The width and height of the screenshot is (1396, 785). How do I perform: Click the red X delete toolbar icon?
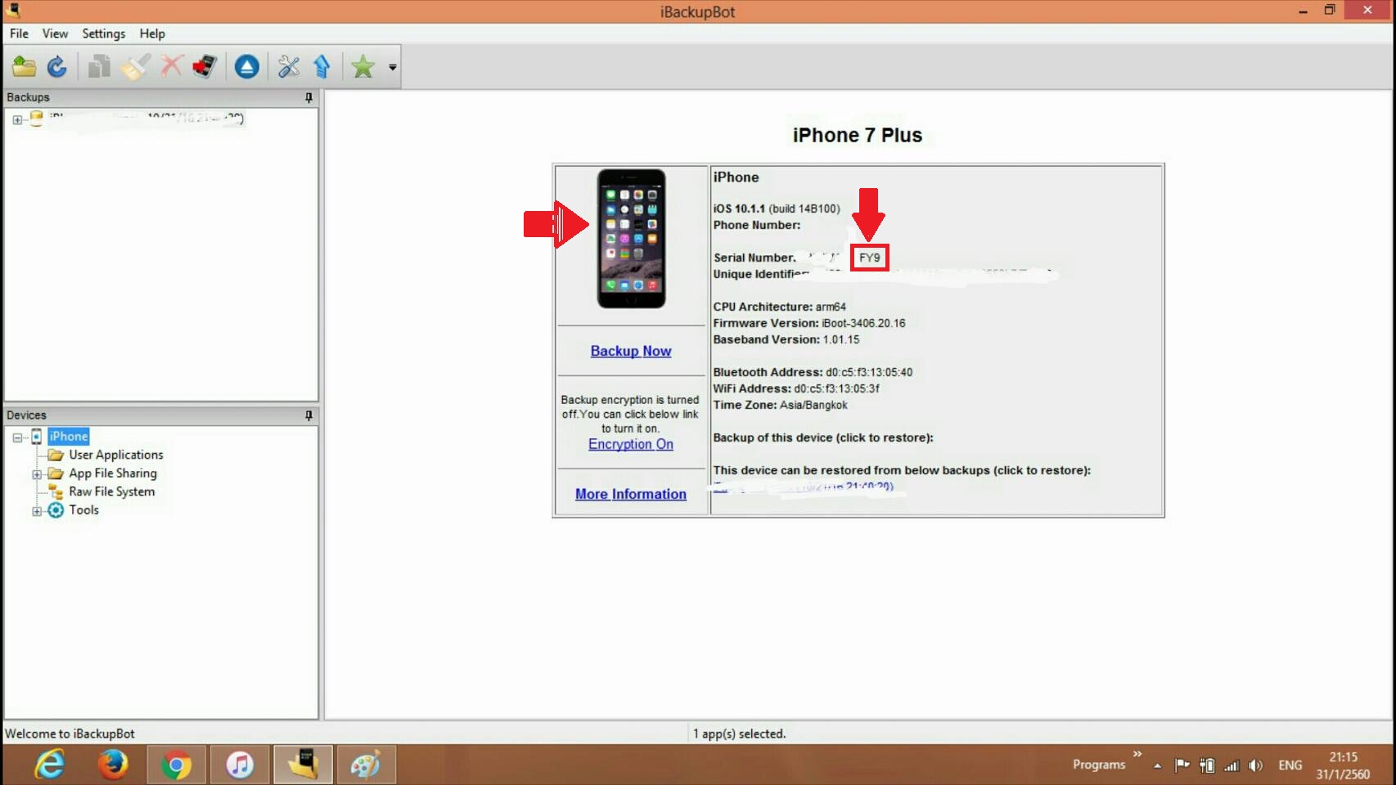[x=171, y=66]
